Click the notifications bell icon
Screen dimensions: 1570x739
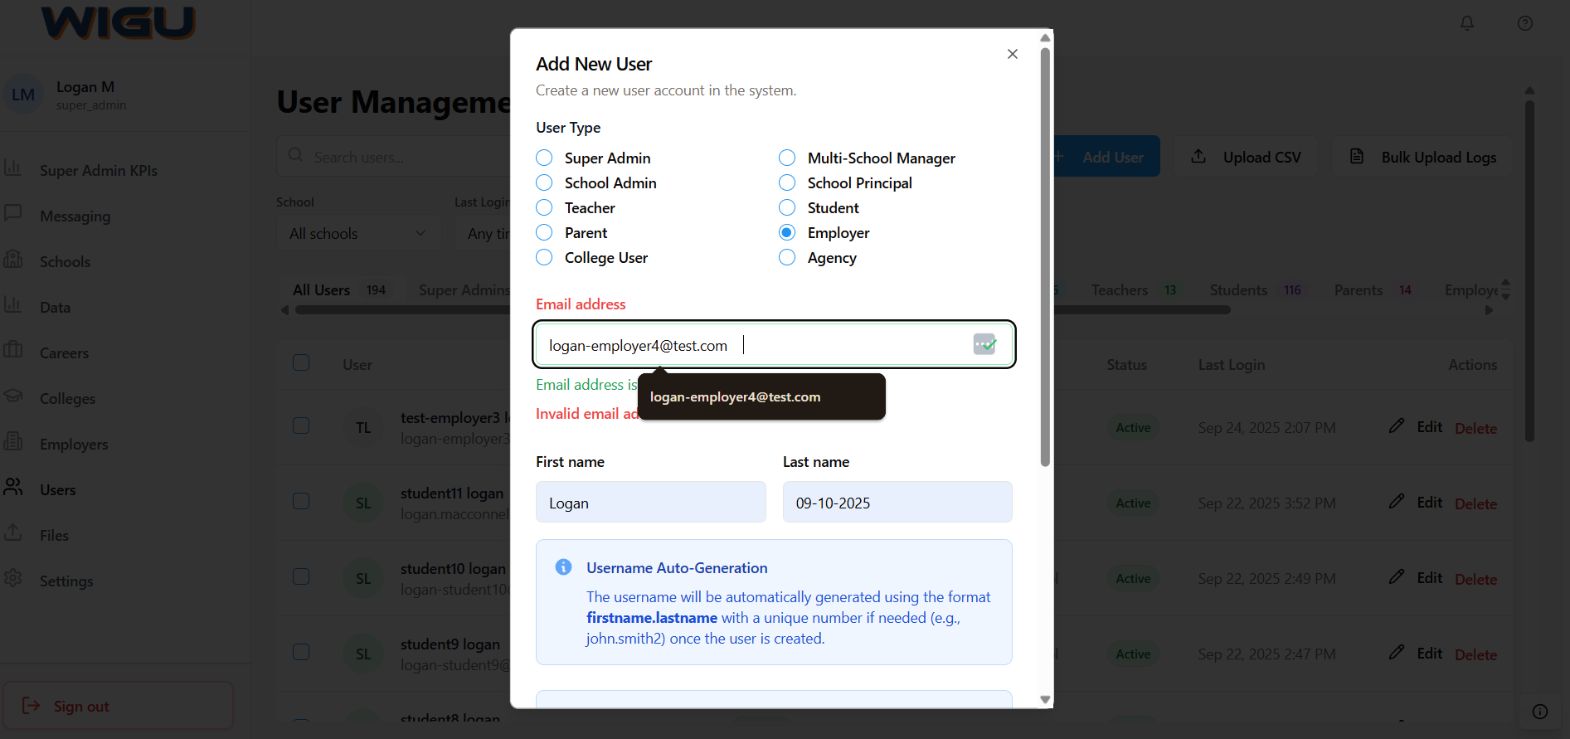(x=1467, y=23)
